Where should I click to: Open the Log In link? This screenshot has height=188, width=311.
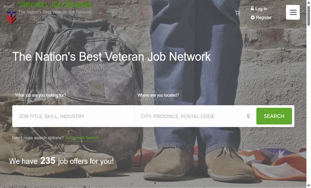(261, 9)
